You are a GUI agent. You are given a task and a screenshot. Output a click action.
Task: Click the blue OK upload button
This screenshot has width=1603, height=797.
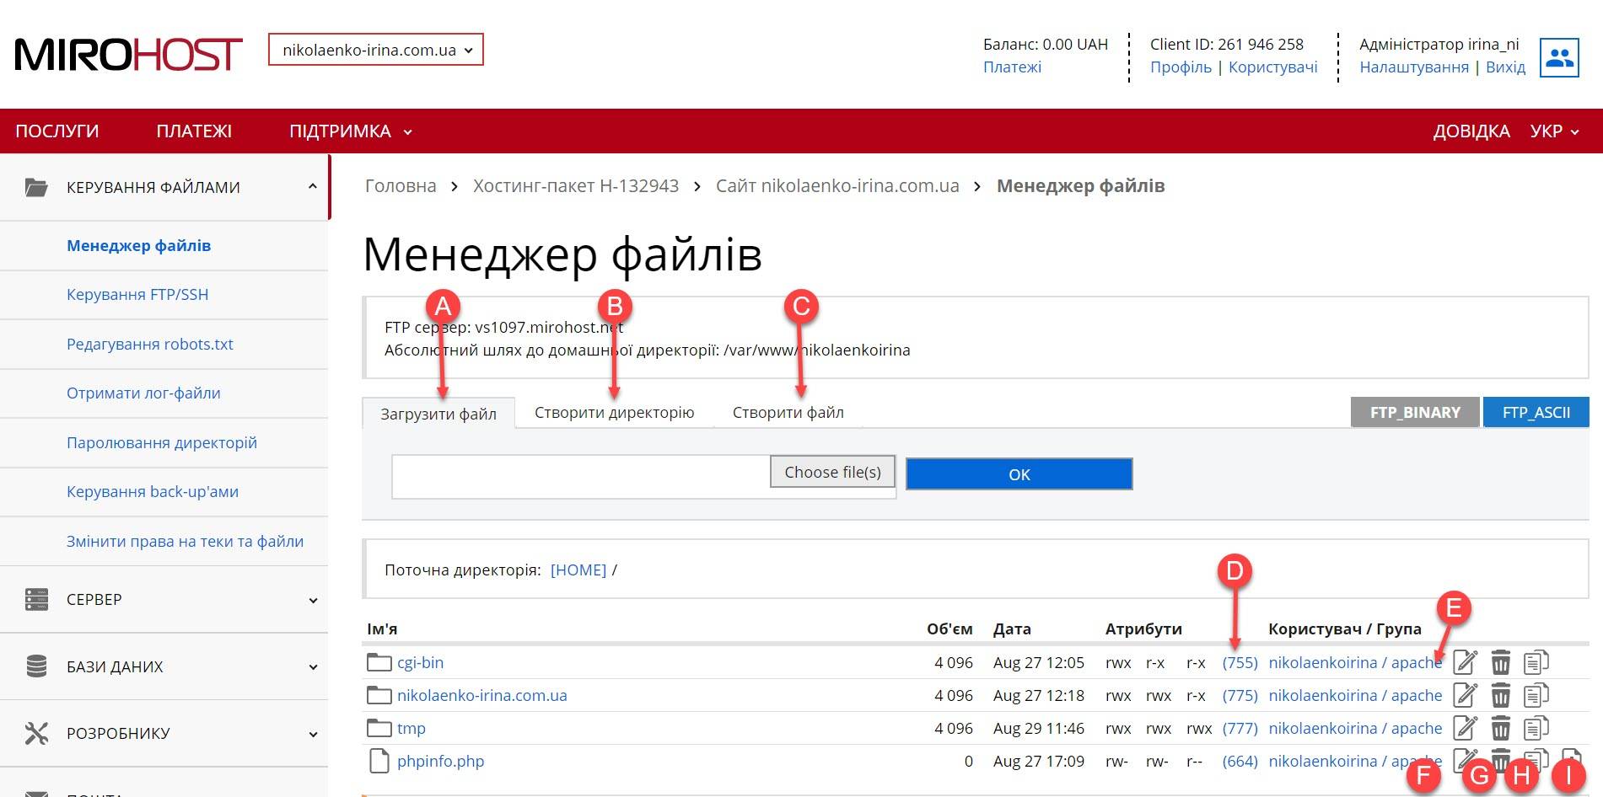pyautogui.click(x=1019, y=474)
